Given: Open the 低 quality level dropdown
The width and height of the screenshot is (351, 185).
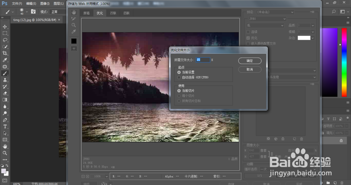Looking at the screenshot, I should point(265,26).
